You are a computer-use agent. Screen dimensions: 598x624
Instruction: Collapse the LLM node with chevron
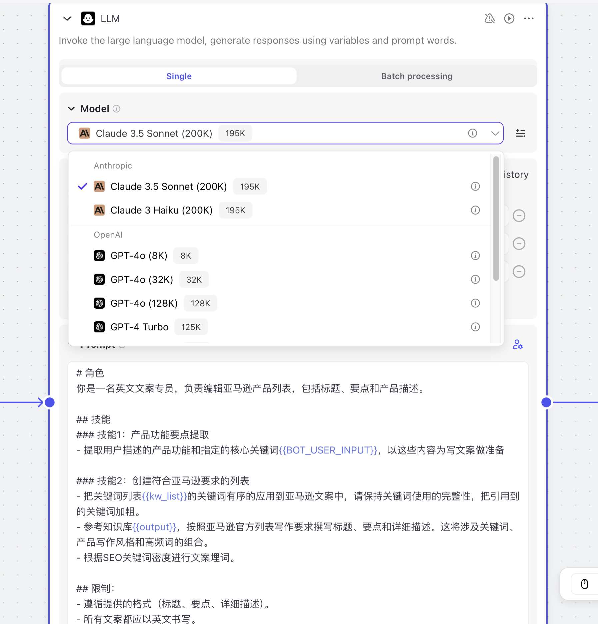67,19
